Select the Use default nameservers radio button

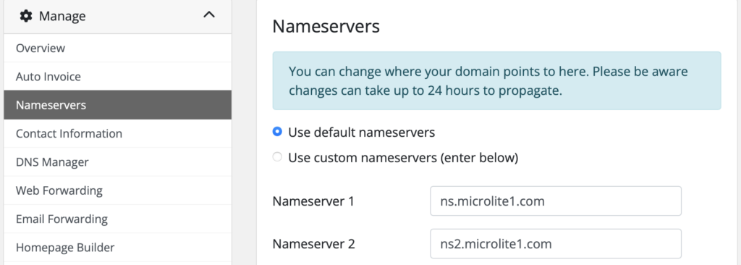277,132
